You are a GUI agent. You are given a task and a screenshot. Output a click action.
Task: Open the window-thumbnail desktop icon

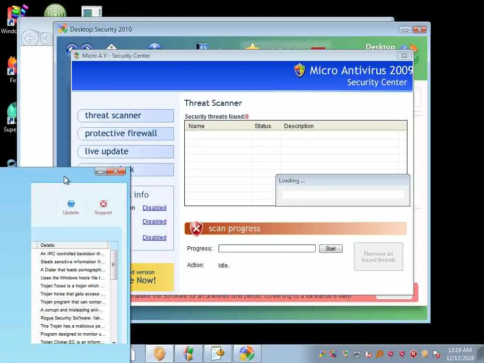pyautogui.click(x=91, y=11)
